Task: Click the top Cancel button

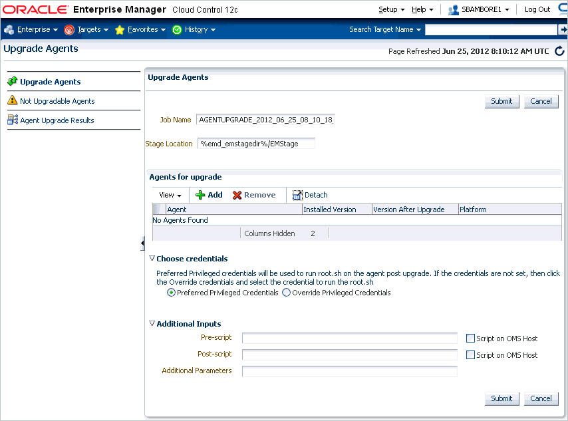Action: point(541,102)
